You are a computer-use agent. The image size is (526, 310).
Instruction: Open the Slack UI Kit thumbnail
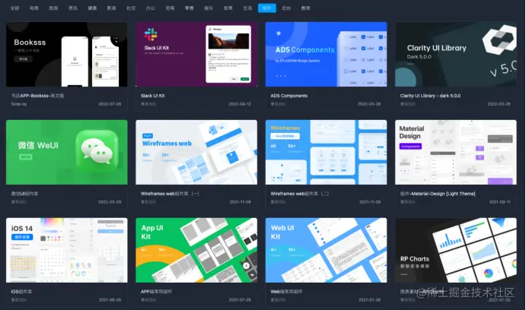pos(196,54)
